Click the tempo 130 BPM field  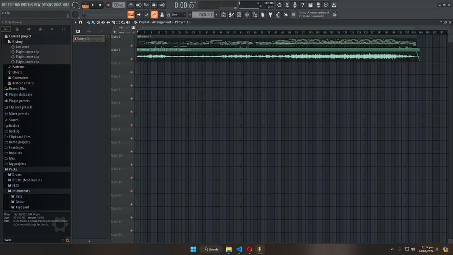coord(118,5)
